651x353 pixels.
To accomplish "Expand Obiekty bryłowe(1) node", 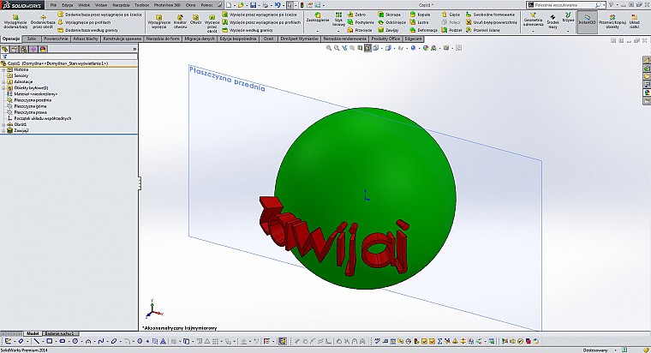I will 3,88.
